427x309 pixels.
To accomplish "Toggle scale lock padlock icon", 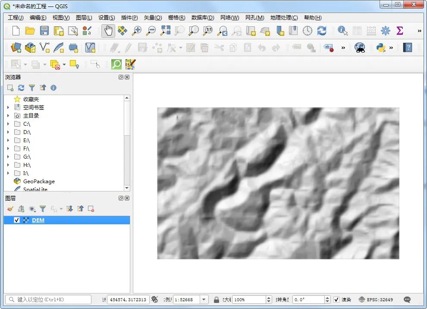I will (x=217, y=299).
